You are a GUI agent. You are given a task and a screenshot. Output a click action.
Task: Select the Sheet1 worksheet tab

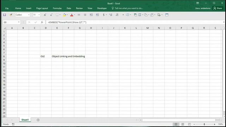(x=25, y=120)
